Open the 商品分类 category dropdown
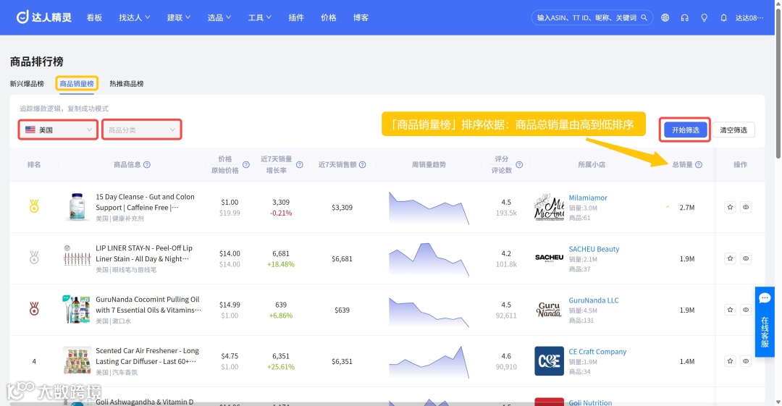This screenshot has width=782, height=406. (142, 130)
